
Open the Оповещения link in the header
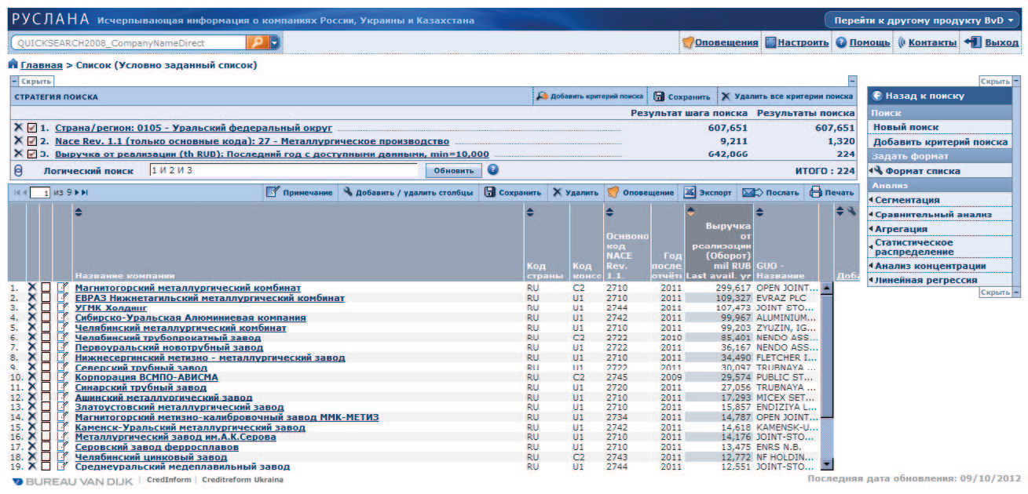(x=720, y=42)
